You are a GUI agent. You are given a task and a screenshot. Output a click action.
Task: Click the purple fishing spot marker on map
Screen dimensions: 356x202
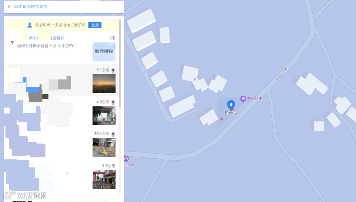tap(126, 159)
